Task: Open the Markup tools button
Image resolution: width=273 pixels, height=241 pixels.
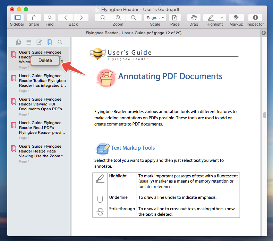Action: (x=236, y=18)
